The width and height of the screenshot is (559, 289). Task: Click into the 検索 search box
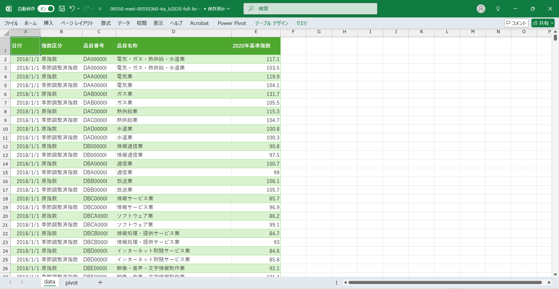coord(310,9)
